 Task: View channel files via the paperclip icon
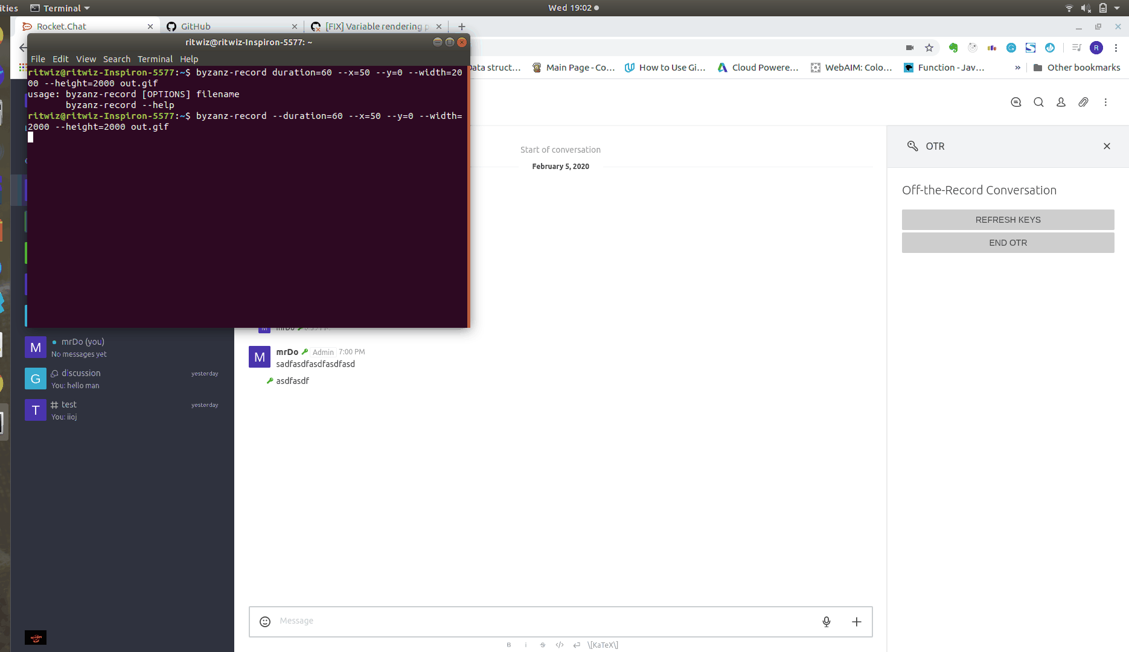click(x=1083, y=102)
